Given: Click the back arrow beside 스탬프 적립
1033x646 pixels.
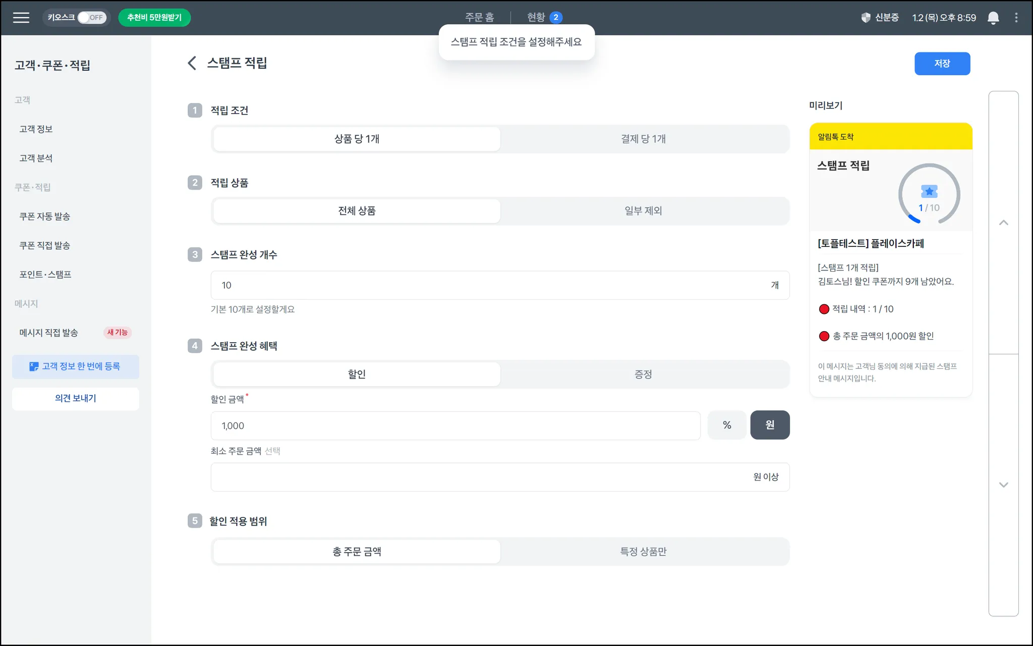Looking at the screenshot, I should click(192, 63).
